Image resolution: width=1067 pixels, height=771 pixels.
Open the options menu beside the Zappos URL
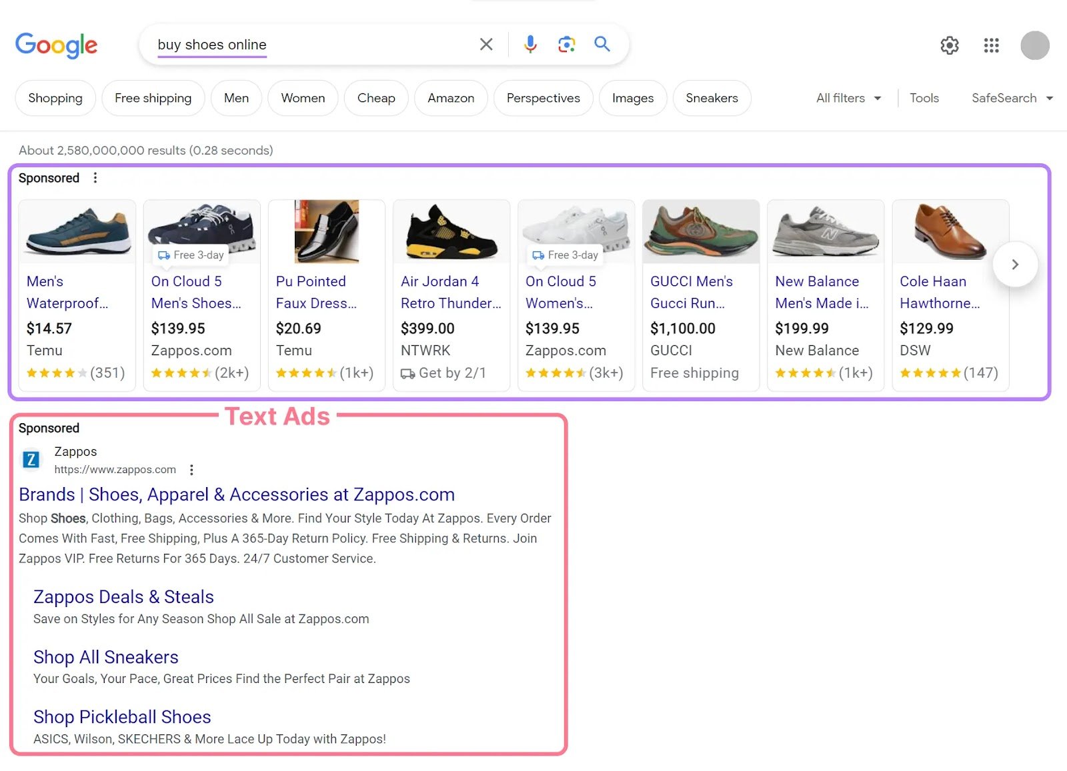coord(191,469)
